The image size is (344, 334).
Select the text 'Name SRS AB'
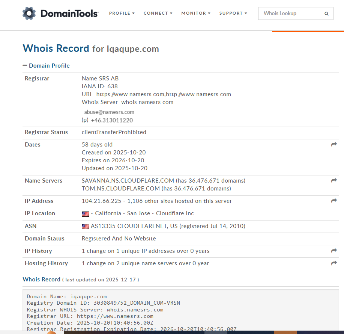[x=100, y=79]
